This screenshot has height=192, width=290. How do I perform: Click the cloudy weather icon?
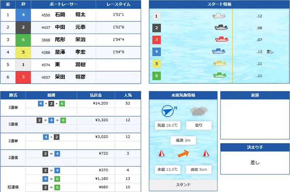pyautogui.click(x=199, y=111)
